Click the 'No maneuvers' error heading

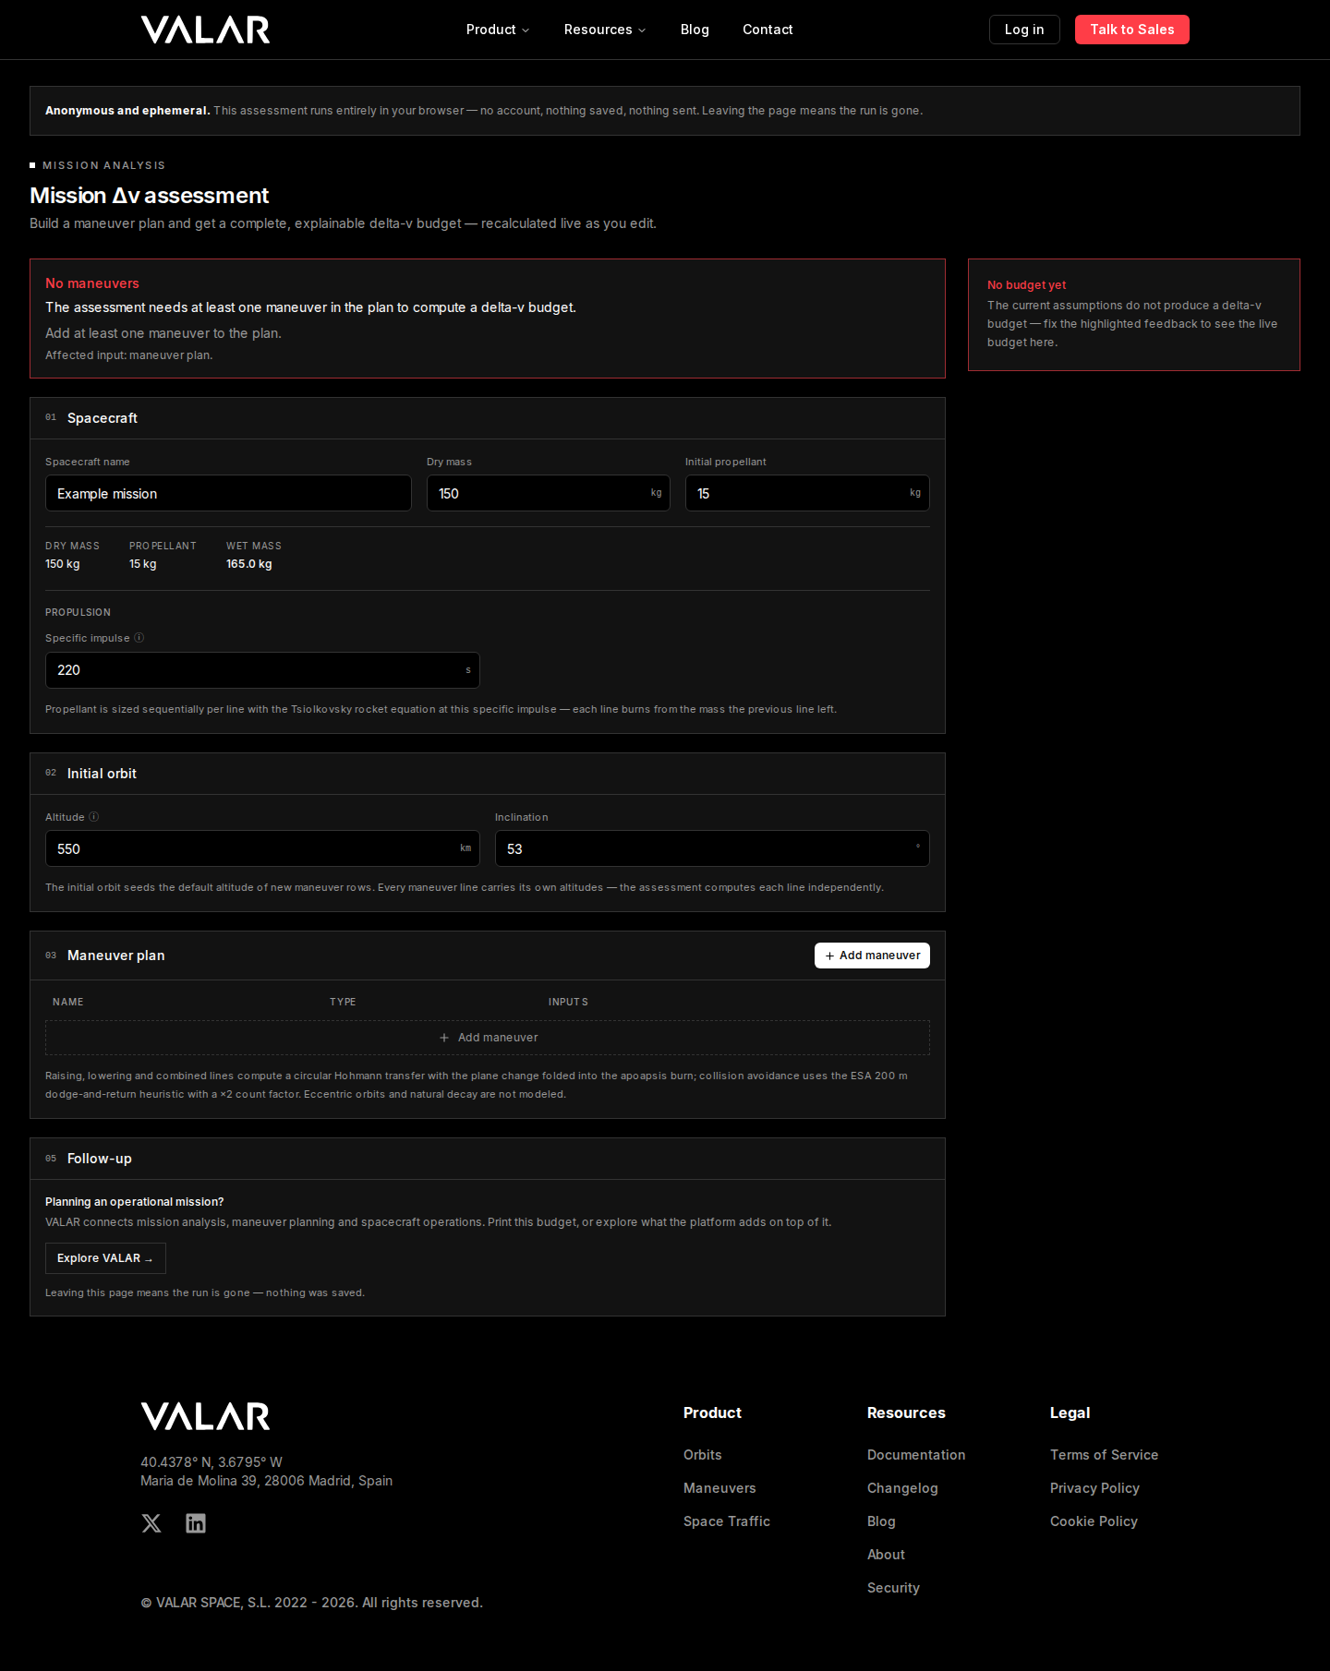tap(92, 283)
